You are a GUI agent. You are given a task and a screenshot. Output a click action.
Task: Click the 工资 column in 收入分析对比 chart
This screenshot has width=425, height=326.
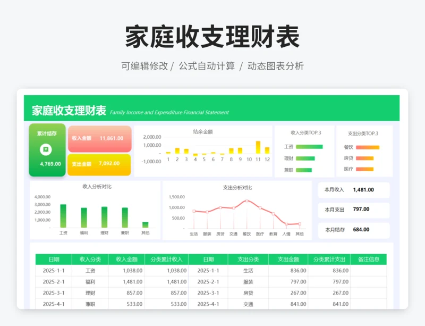pyautogui.click(x=63, y=216)
